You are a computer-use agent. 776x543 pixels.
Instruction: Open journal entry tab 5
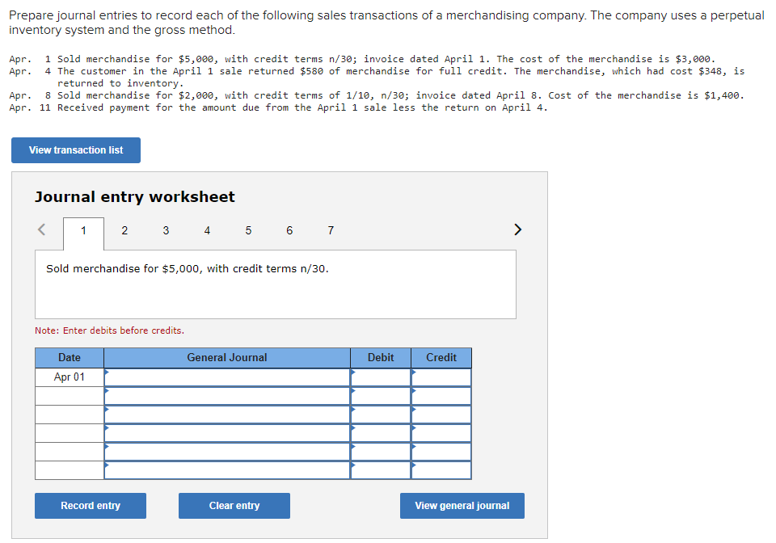(248, 230)
